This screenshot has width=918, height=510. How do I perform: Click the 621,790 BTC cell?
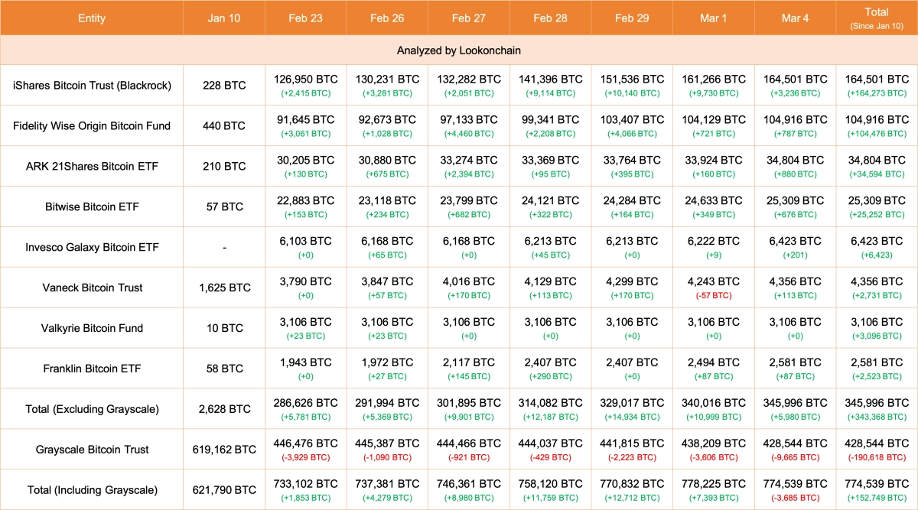(x=224, y=489)
